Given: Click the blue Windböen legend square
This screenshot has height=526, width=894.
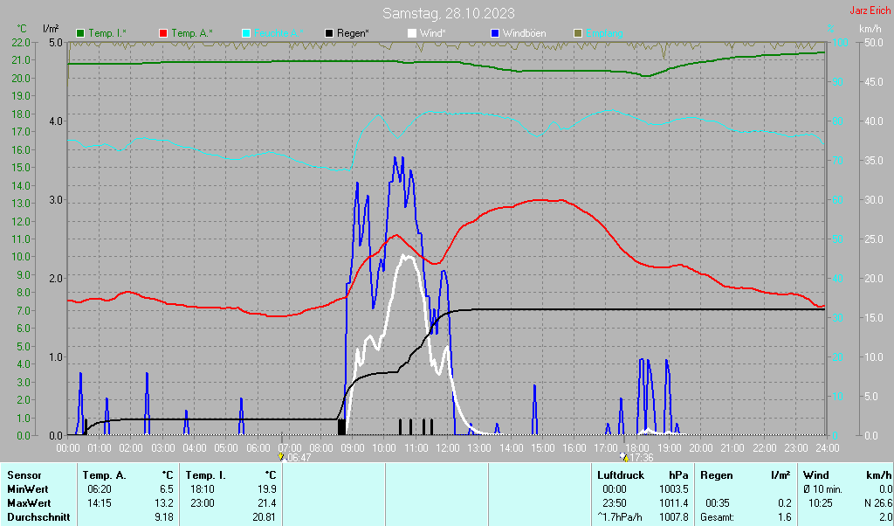Looking at the screenshot, I should (x=495, y=33).
